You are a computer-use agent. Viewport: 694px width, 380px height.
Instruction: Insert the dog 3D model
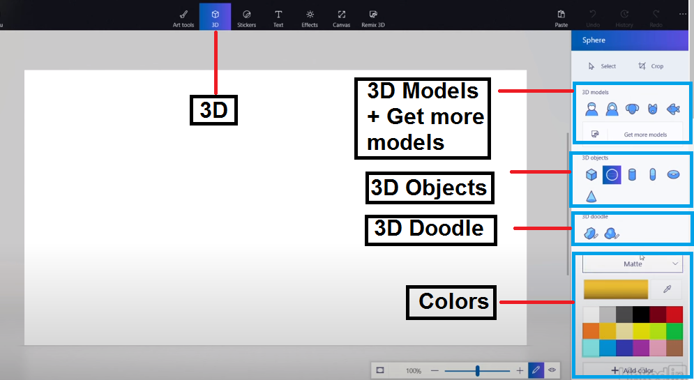click(x=632, y=109)
